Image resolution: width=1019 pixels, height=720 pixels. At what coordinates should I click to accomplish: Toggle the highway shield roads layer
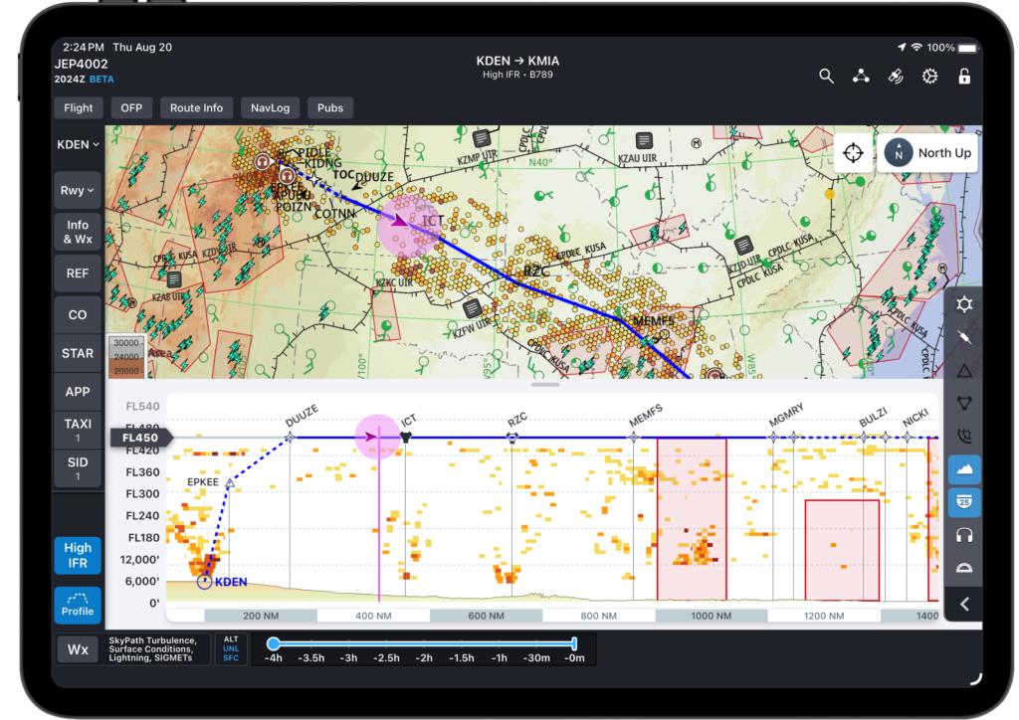[964, 502]
